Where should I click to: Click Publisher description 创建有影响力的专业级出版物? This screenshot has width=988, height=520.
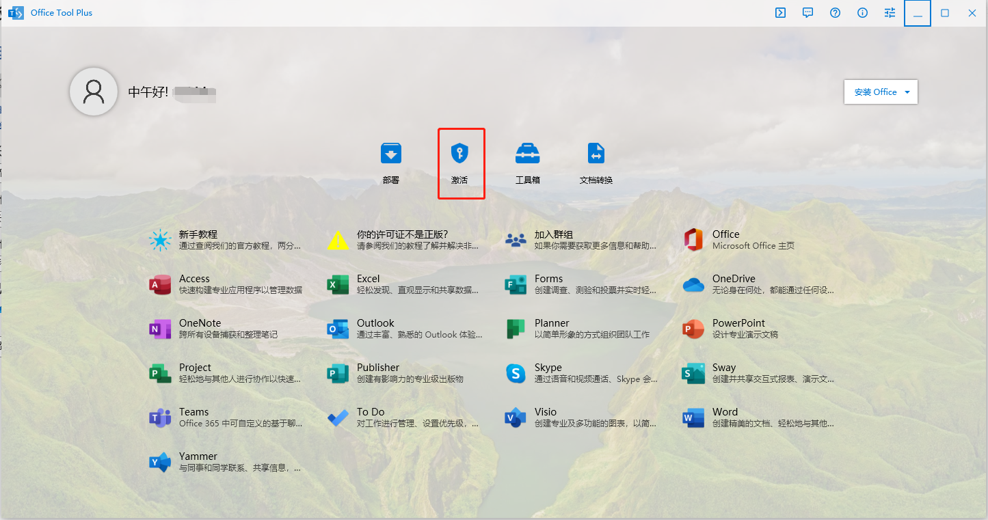410,379
